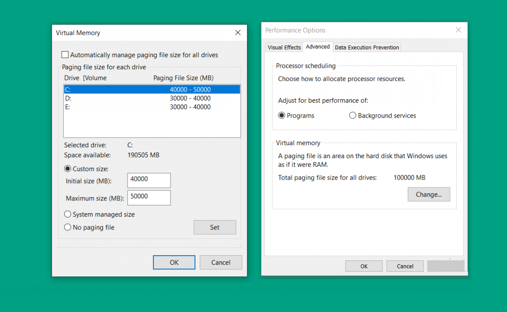
Task: Select drive E: row in drive list
Action: (x=152, y=107)
